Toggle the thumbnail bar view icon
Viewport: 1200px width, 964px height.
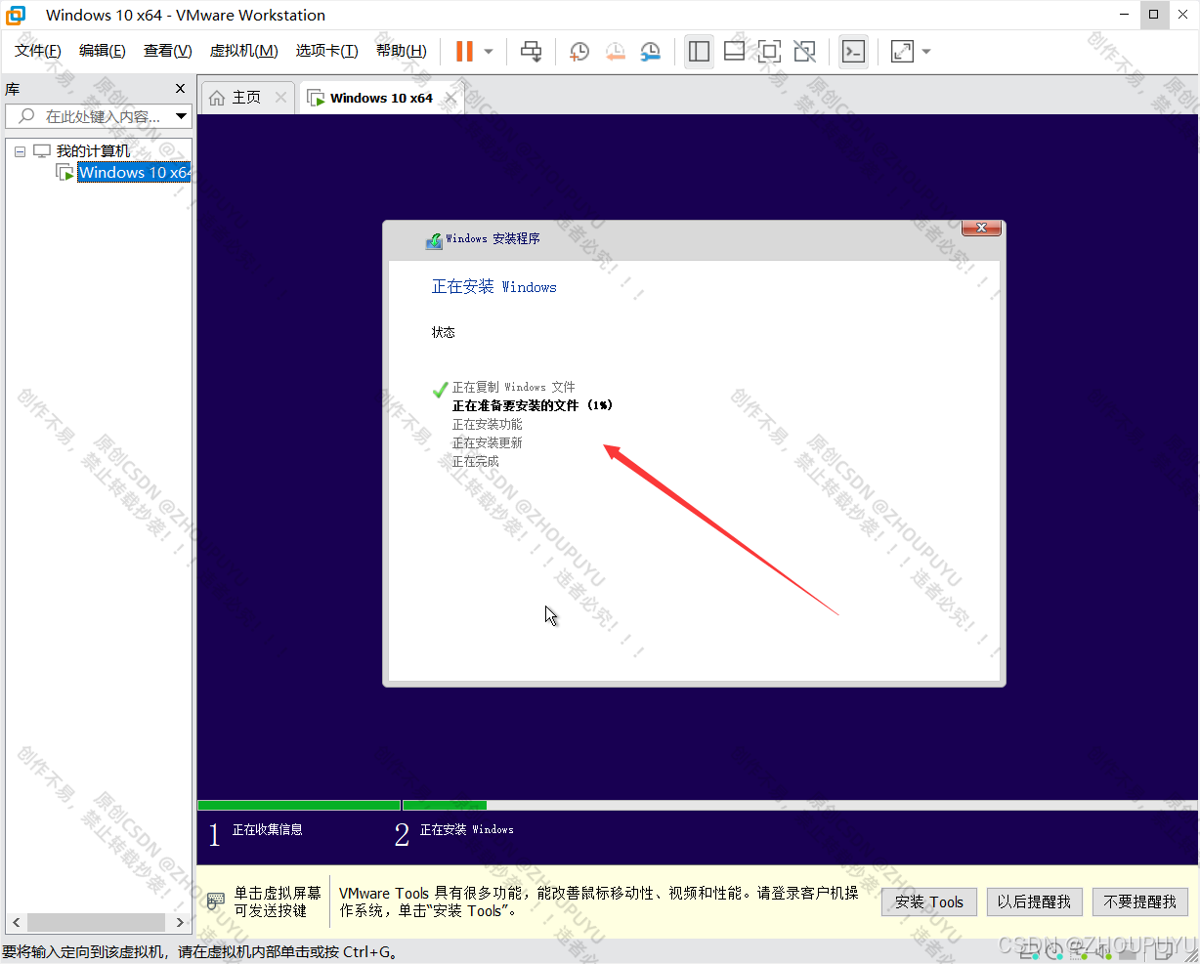coord(734,52)
